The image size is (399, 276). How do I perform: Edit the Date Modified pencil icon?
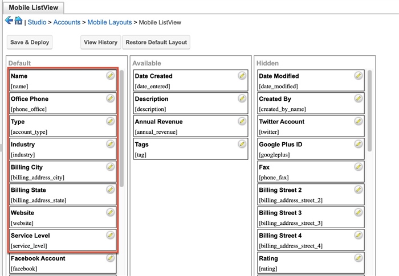click(x=359, y=76)
